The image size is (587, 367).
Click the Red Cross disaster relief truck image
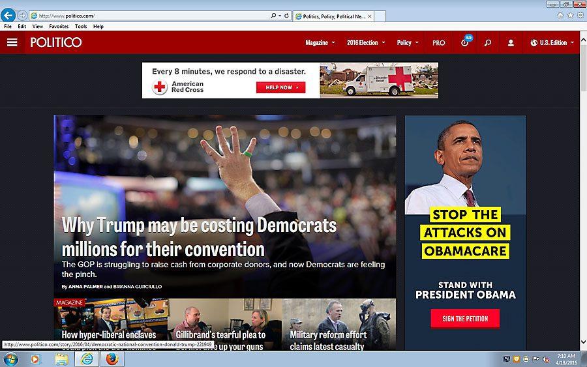point(379,80)
